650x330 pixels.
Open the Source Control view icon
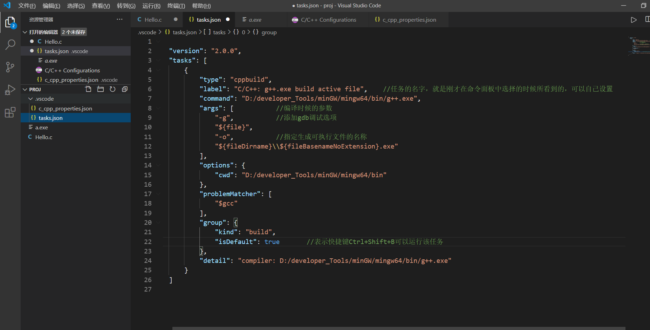[10, 67]
